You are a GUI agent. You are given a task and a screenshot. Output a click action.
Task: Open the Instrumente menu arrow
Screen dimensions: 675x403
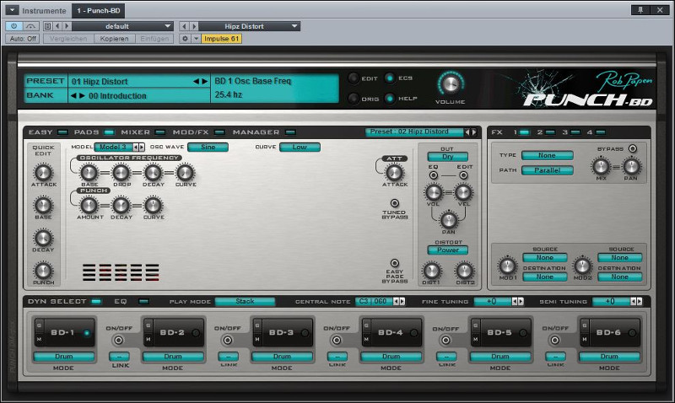pyautogui.click(x=12, y=10)
